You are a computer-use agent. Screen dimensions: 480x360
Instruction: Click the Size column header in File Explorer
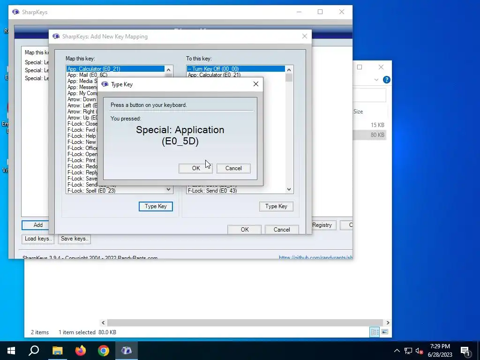pos(358,112)
